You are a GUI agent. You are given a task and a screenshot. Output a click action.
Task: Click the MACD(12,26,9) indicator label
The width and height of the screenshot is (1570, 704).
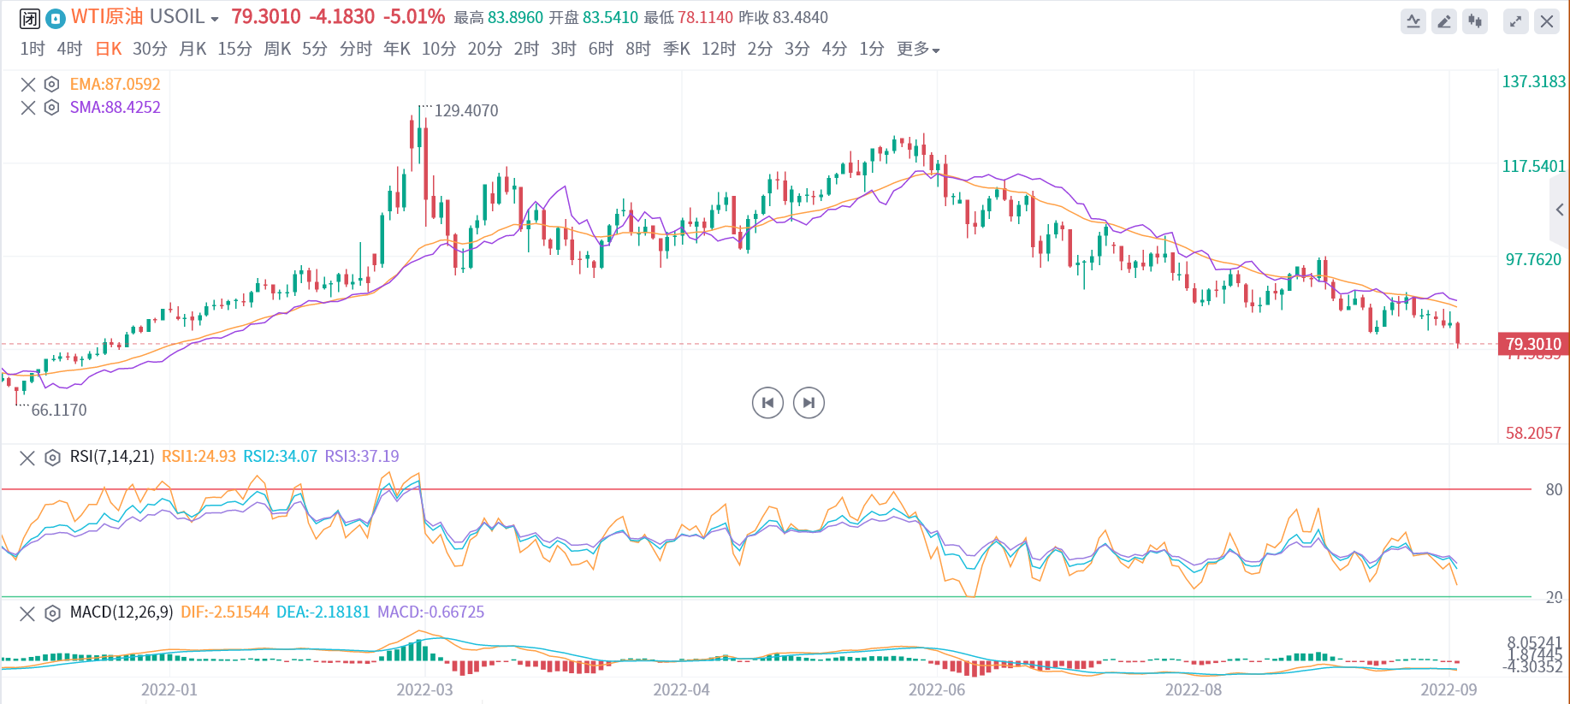121,612
